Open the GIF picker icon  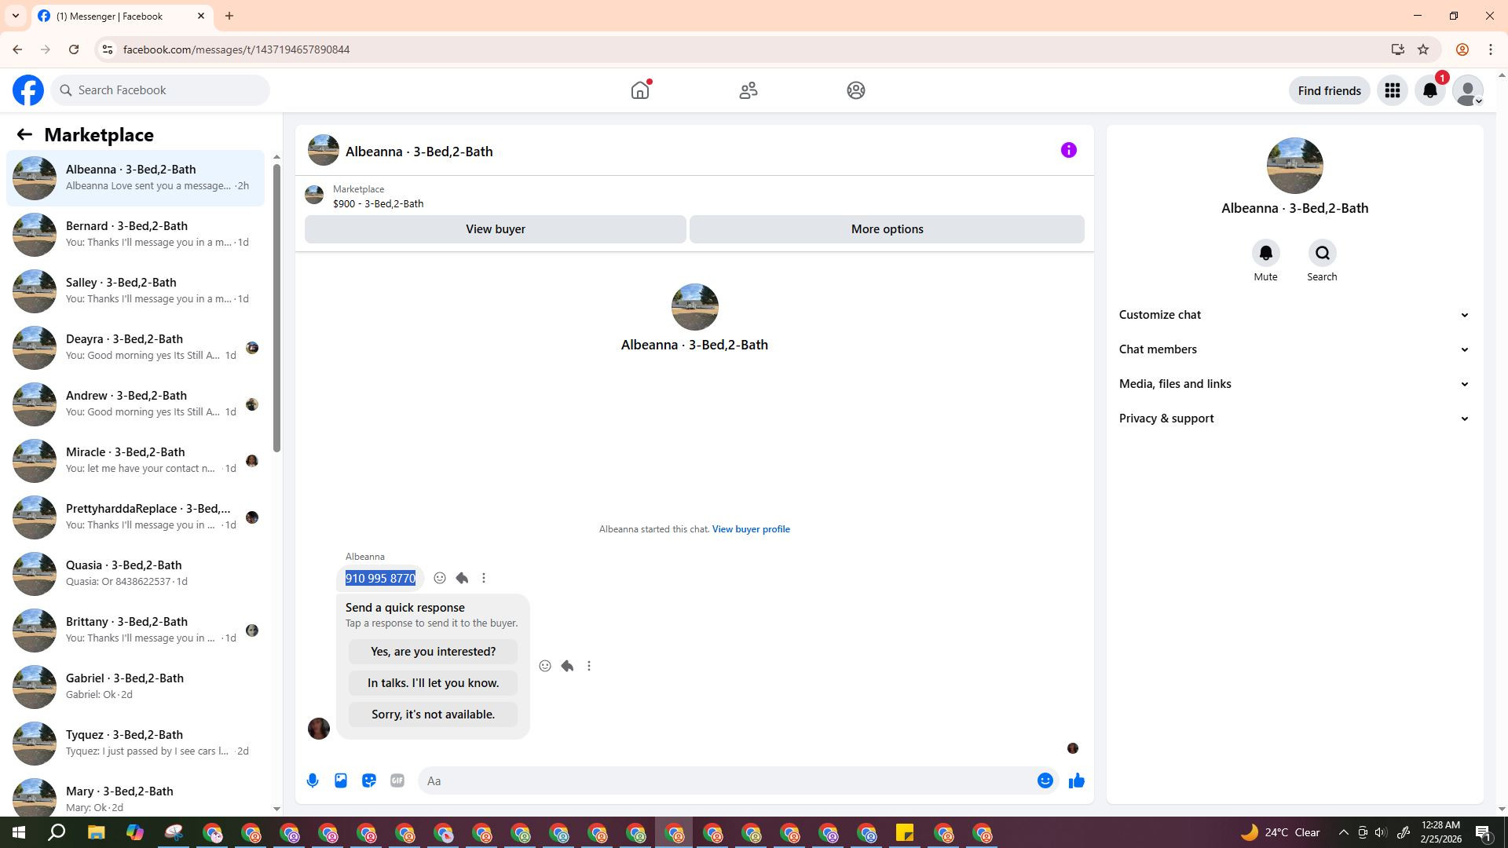(397, 780)
